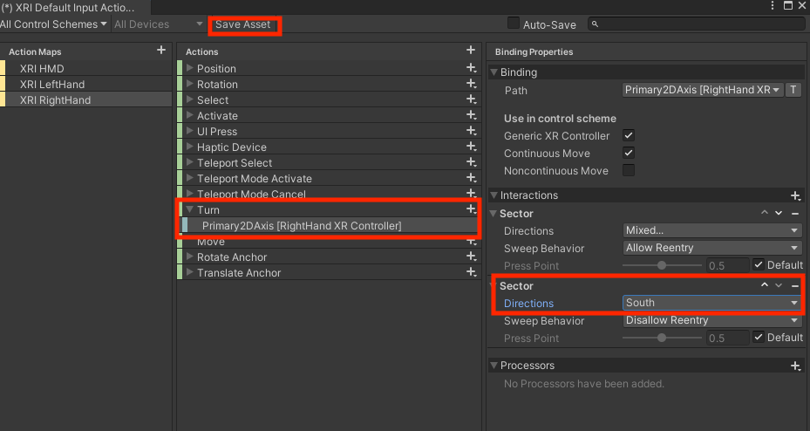Add a new Action with plus icon
Image resolution: width=810 pixels, height=431 pixels.
tap(470, 50)
